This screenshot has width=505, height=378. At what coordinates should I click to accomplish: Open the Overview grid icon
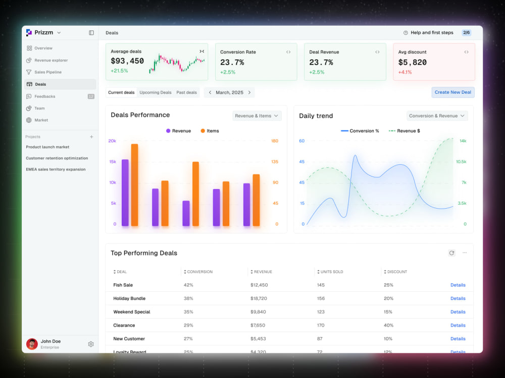29,48
